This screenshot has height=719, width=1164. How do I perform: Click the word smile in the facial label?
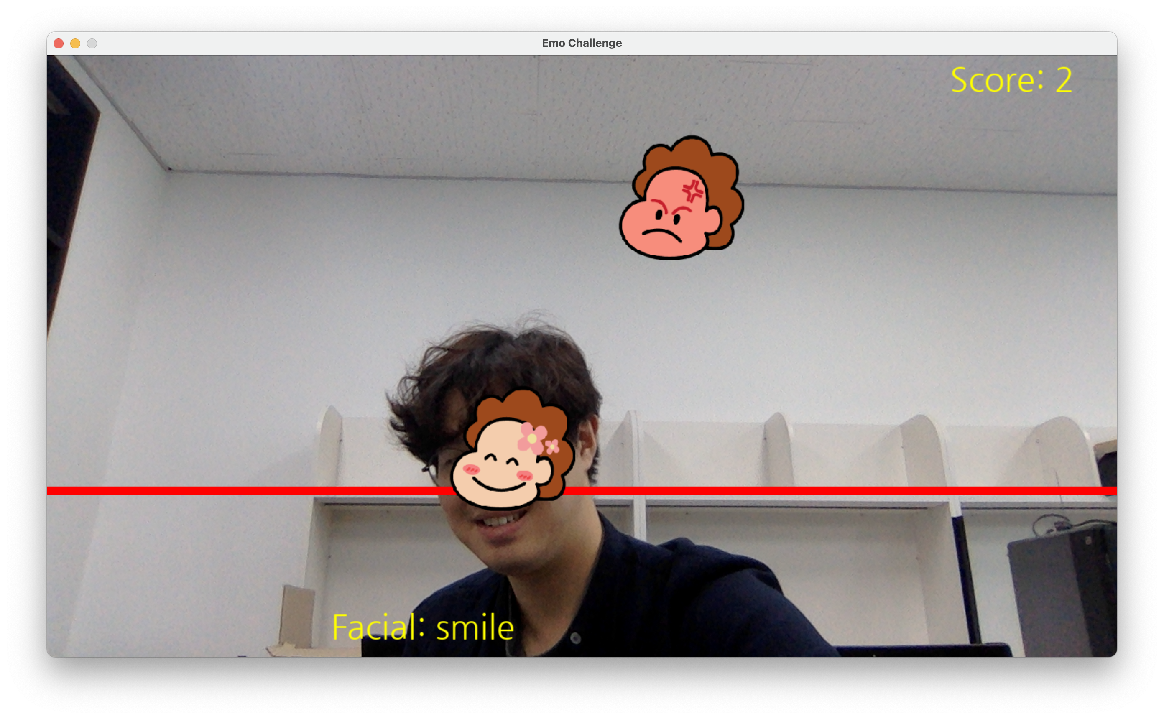(475, 628)
